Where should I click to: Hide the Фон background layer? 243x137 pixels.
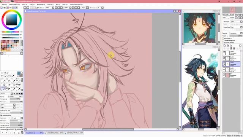pyautogui.click(x=224, y=75)
